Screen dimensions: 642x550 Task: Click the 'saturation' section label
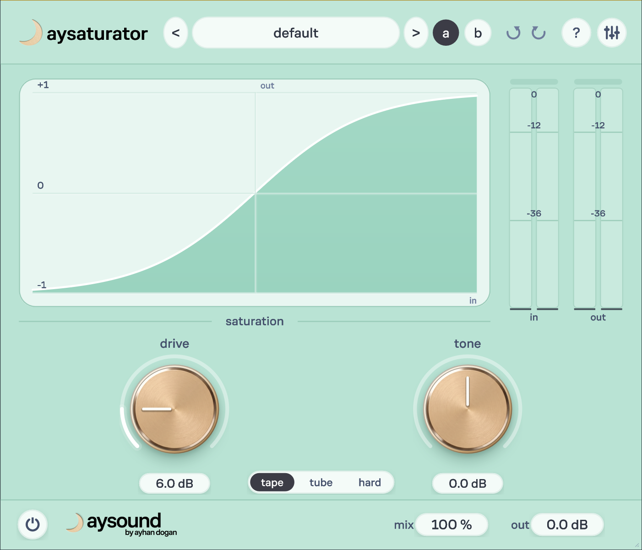255,321
